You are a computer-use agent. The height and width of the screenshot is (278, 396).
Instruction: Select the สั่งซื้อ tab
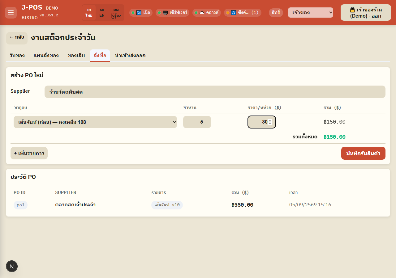pyautogui.click(x=100, y=56)
